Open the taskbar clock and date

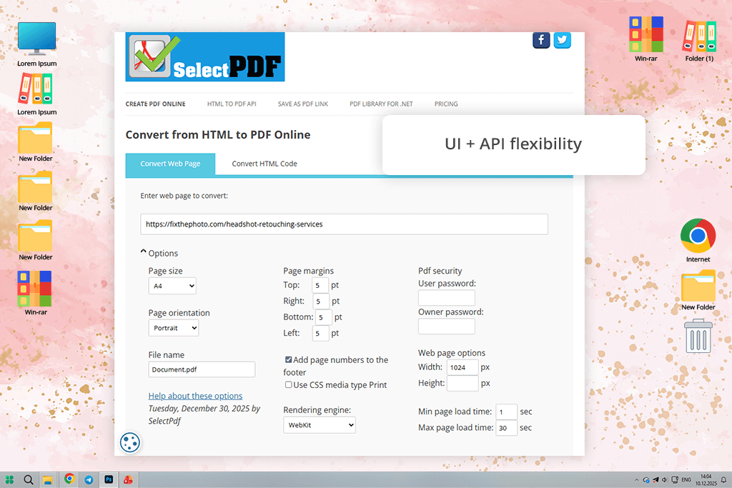click(706, 480)
